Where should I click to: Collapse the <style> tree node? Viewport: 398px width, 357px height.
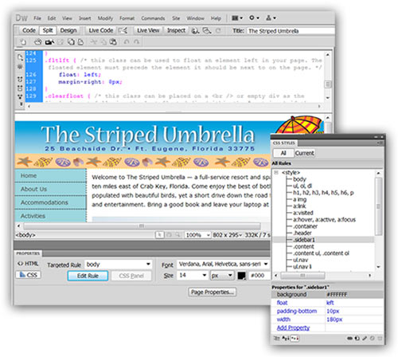[276, 173]
